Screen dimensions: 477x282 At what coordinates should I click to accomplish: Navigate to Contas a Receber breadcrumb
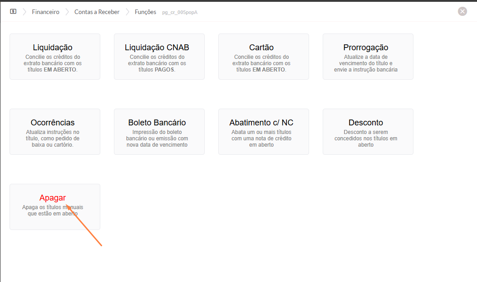coord(97,12)
